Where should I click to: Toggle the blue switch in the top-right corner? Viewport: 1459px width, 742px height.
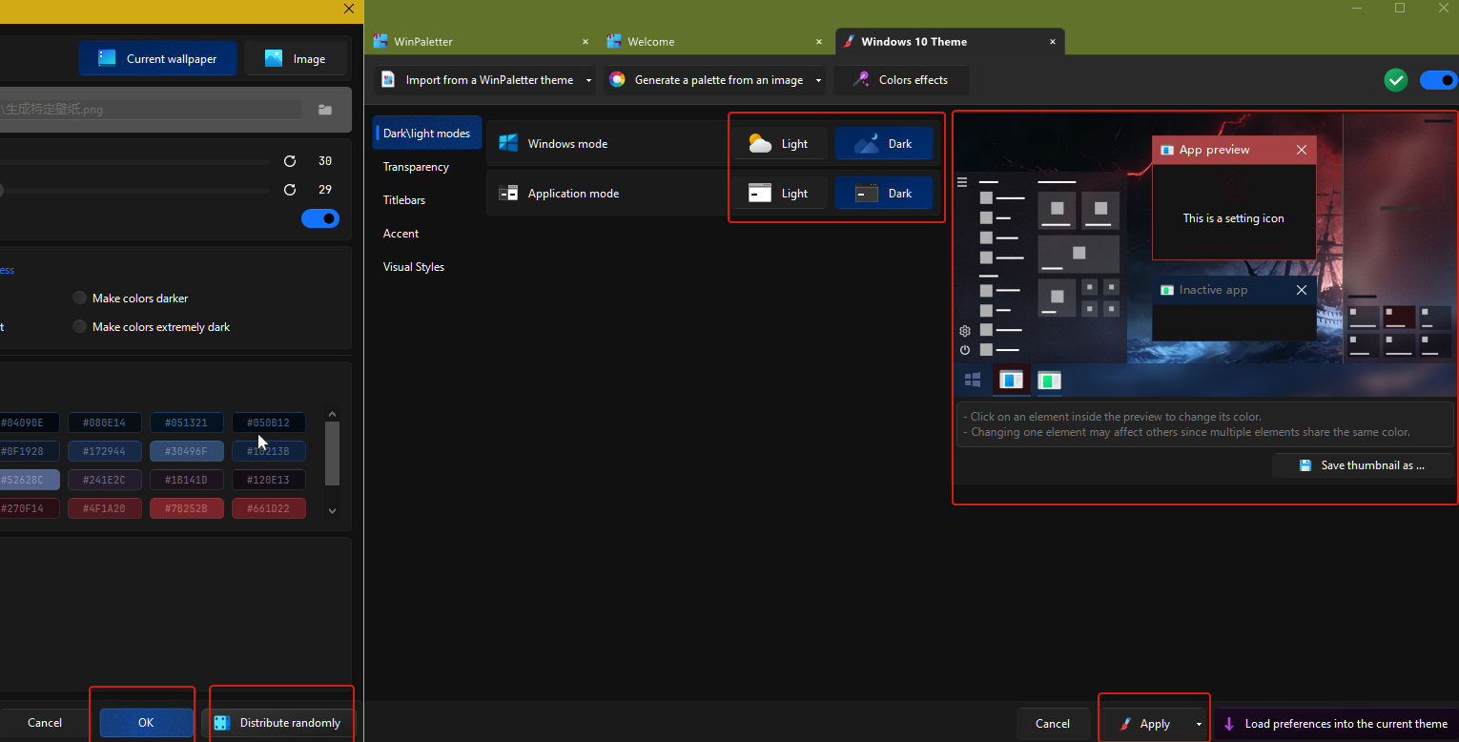coord(1438,80)
